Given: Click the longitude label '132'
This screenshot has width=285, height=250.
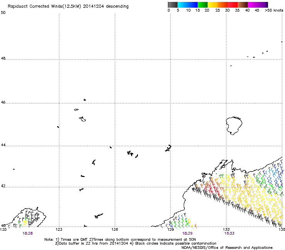Looking at the screenshot, I should tap(226, 230).
